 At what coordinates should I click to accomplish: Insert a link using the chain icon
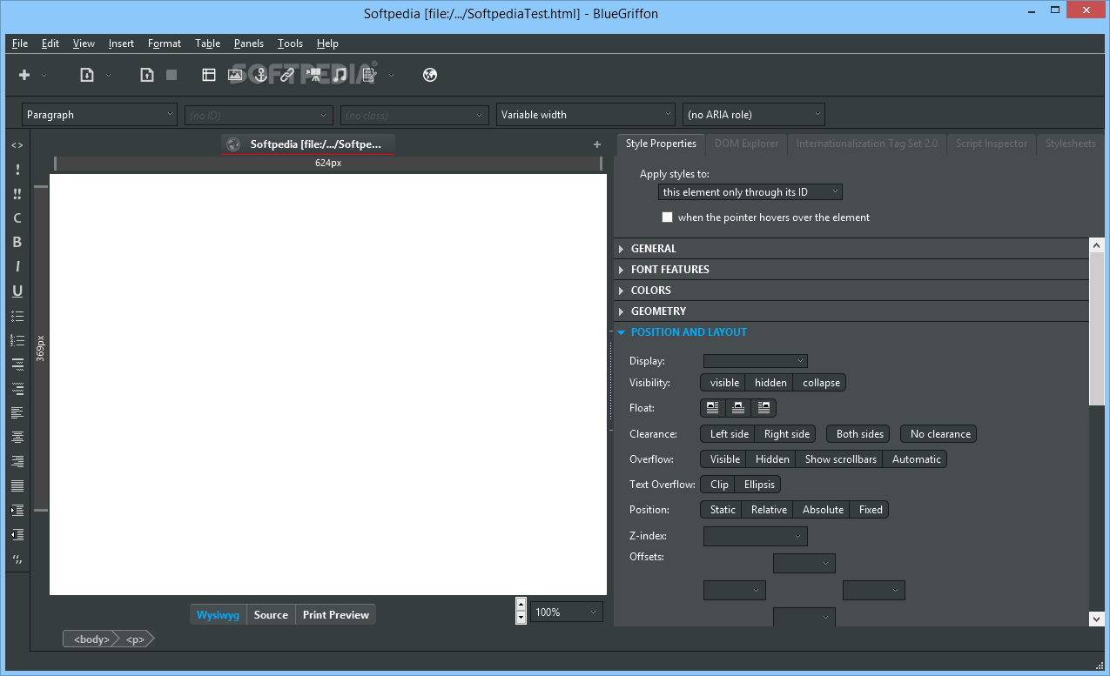click(x=286, y=75)
